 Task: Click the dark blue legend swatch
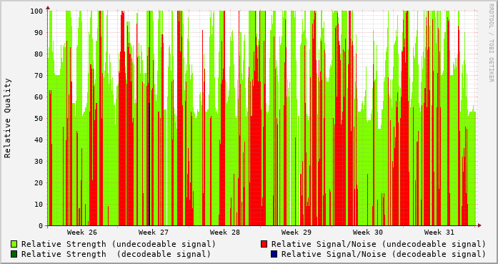point(274,254)
